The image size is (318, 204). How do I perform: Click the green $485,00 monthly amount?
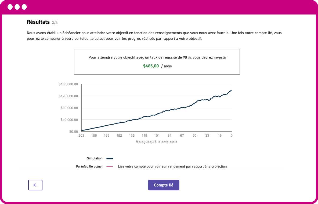click(x=151, y=66)
